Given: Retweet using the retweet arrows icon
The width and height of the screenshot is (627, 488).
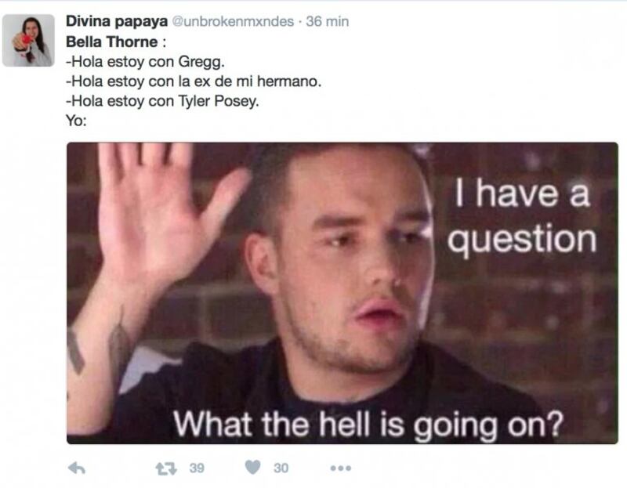Looking at the screenshot, I should point(166,468).
